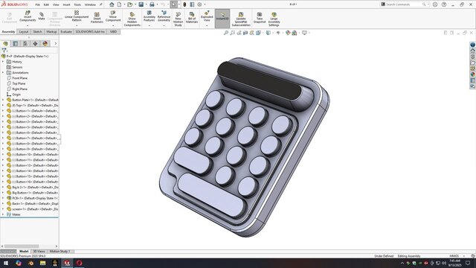The image size is (476, 268).
Task: Click the Print icon
Action: (x=152, y=4)
